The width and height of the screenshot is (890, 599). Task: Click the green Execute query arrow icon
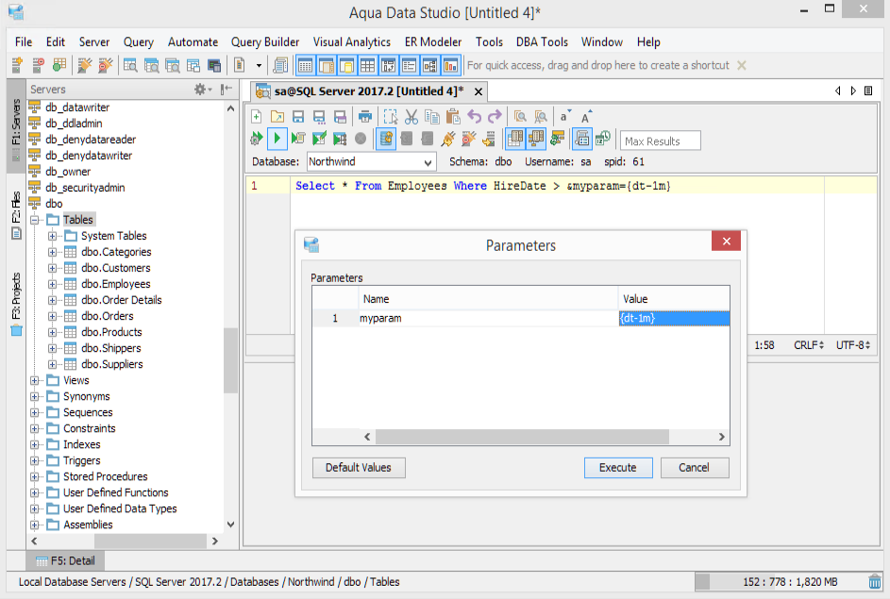(x=277, y=139)
